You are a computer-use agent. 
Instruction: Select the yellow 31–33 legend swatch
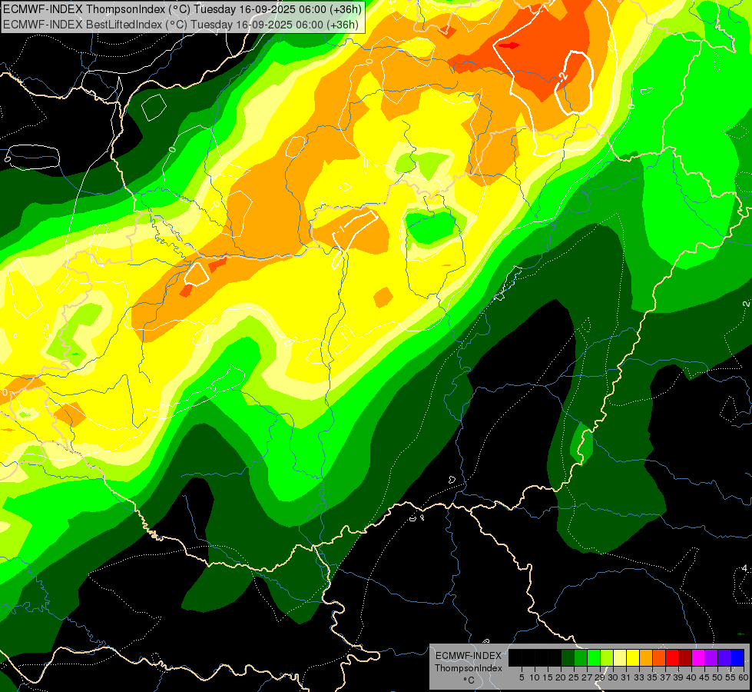tap(633, 657)
